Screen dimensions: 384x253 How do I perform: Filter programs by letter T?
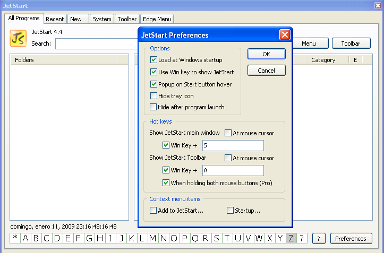227,238
